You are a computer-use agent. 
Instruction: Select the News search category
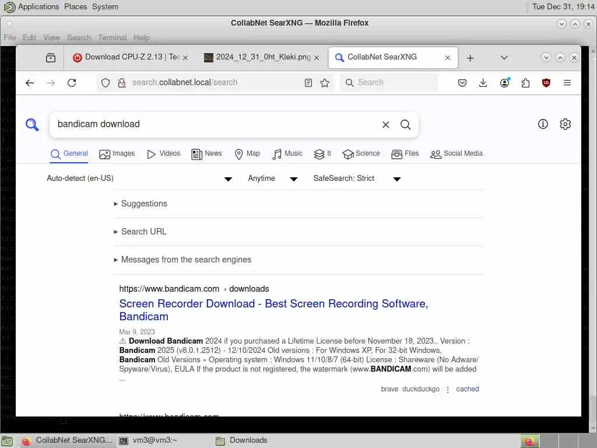pos(206,153)
